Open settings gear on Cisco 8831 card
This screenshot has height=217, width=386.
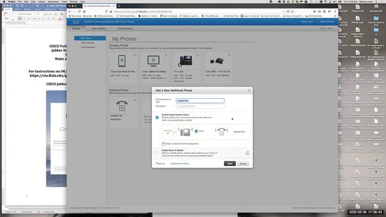[229, 55]
